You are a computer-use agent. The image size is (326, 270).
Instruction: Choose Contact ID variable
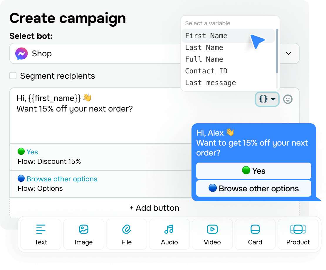(206, 71)
